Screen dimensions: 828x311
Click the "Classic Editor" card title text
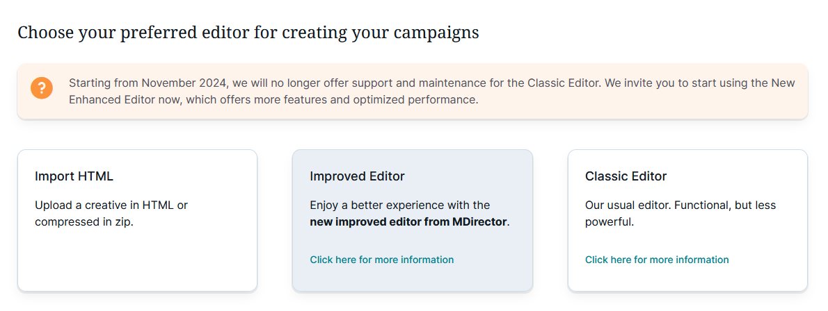pos(626,176)
